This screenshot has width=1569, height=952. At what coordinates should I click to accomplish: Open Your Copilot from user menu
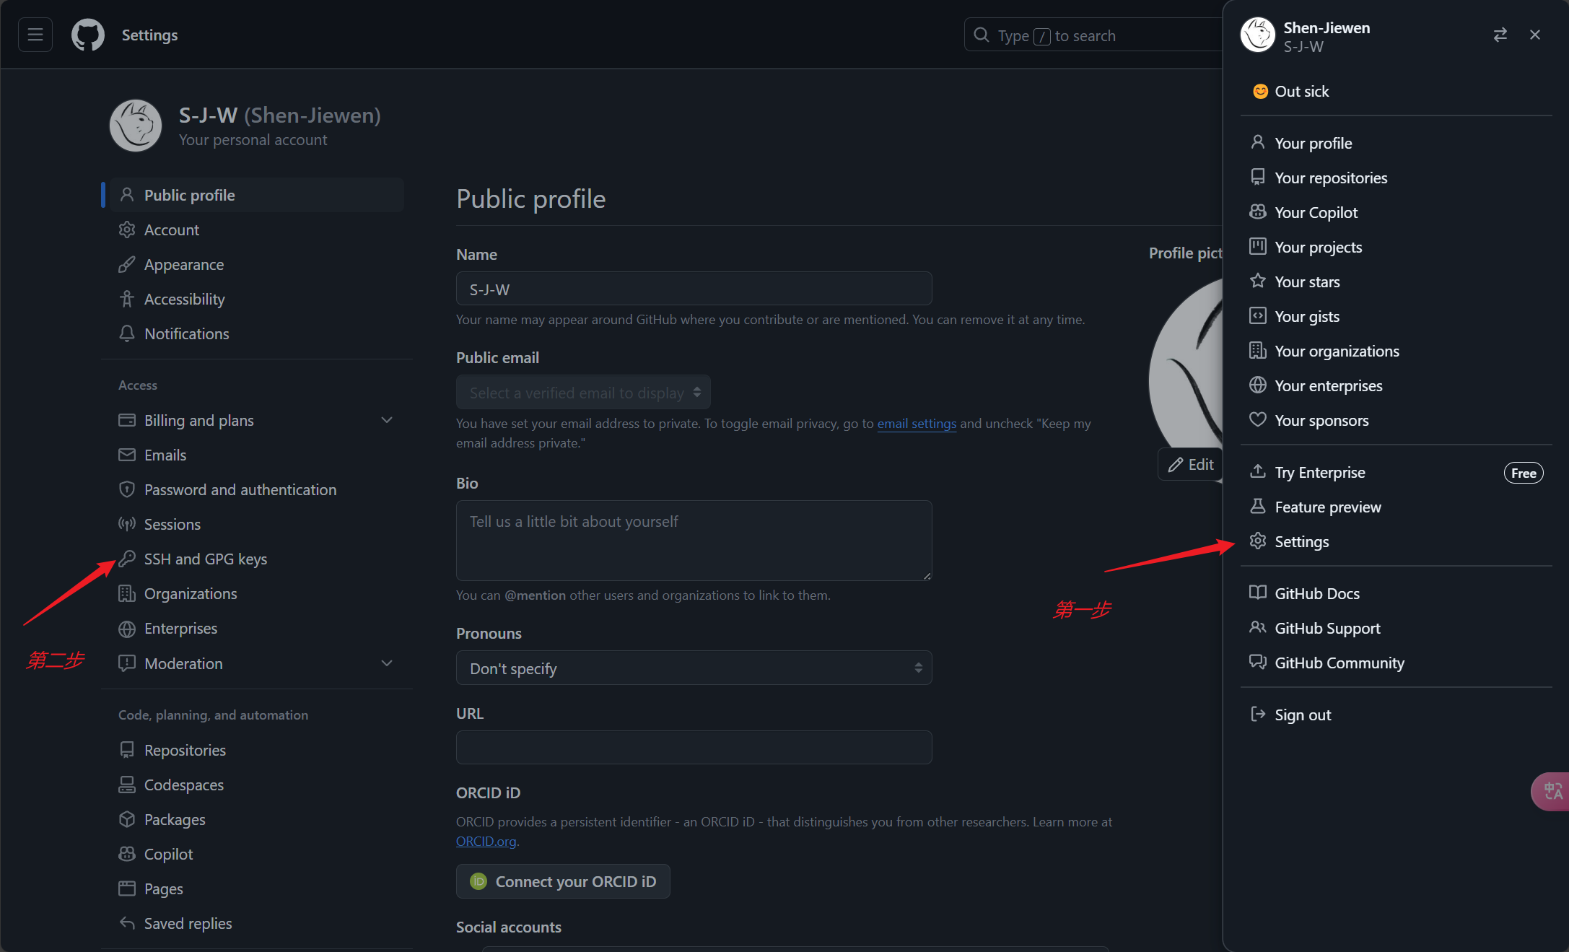click(1396, 212)
